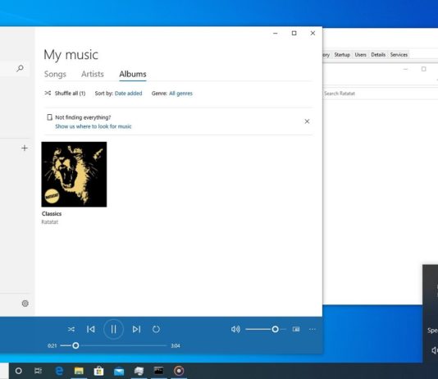Pause the current song

113,329
